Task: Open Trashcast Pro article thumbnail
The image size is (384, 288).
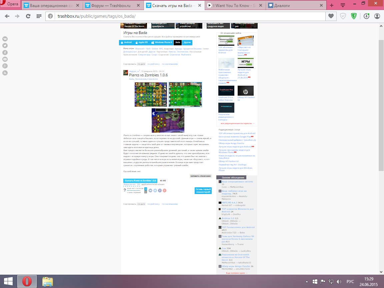Action: tap(226, 91)
